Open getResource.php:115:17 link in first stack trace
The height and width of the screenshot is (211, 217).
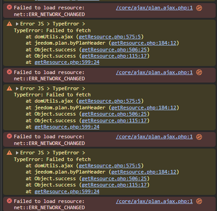114,56
